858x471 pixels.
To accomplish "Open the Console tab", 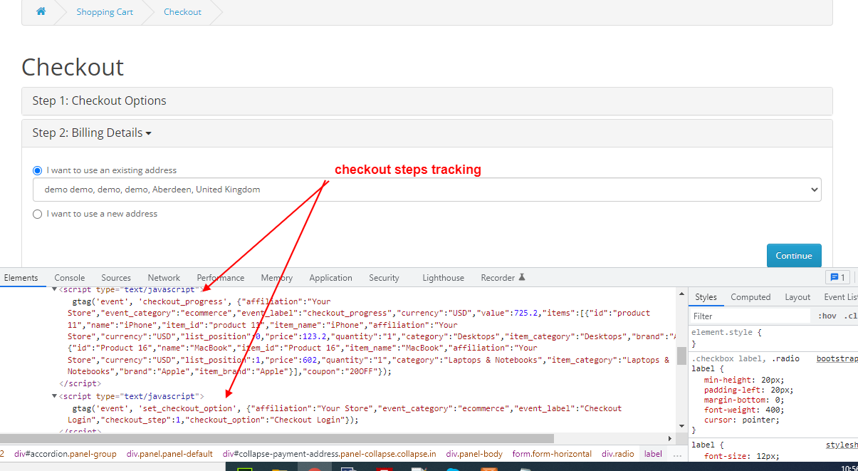I will (x=70, y=278).
